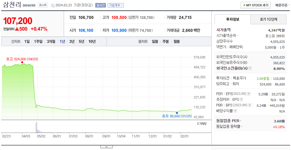Collapse the chart panel with bottom chevron
The image size is (291, 150).
(x=106, y=147)
